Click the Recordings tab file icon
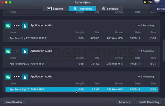 tap(75, 9)
